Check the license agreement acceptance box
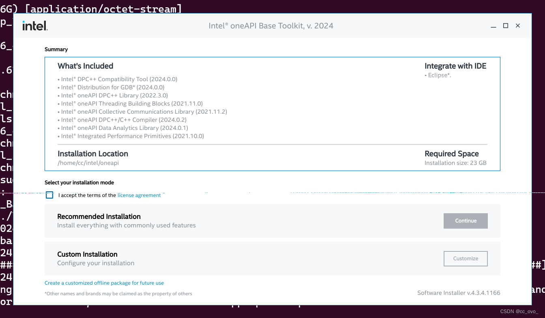The image size is (545, 318). [x=49, y=195]
